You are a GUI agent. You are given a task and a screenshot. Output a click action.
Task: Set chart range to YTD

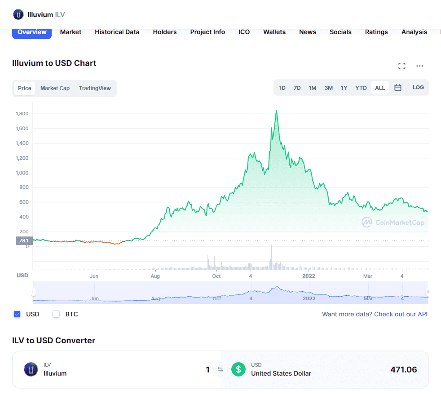point(361,88)
